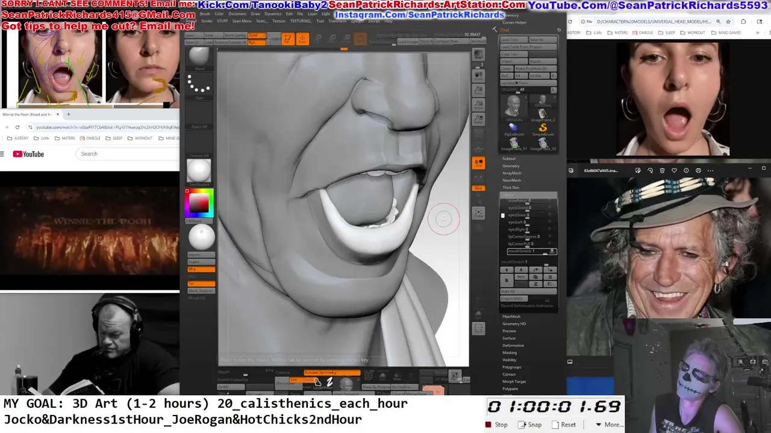
Task: Click the Winnie the Pooh video thumbnail
Action: (x=90, y=231)
